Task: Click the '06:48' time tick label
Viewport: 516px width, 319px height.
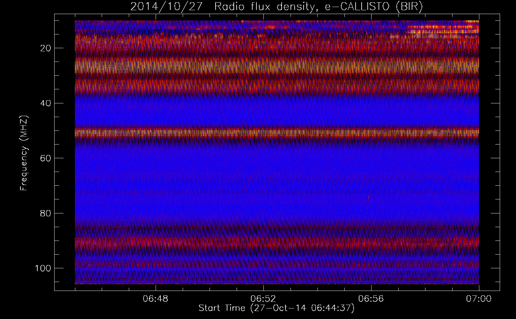Action: 156,299
